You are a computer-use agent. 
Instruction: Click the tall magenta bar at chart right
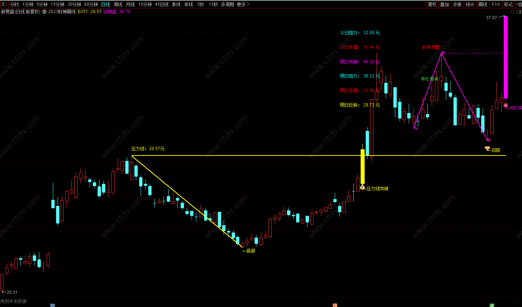(506, 57)
